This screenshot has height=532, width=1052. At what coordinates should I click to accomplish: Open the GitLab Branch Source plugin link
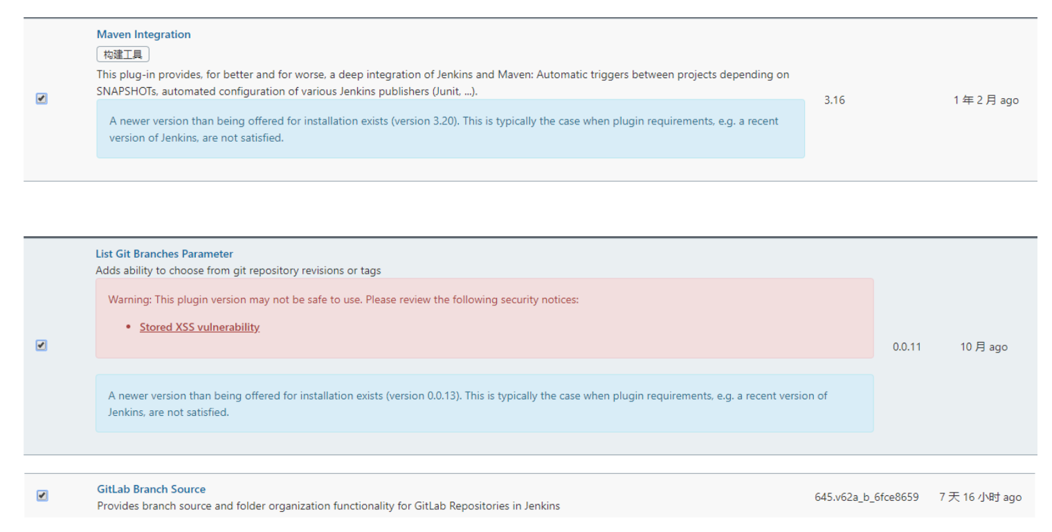pyautogui.click(x=152, y=489)
